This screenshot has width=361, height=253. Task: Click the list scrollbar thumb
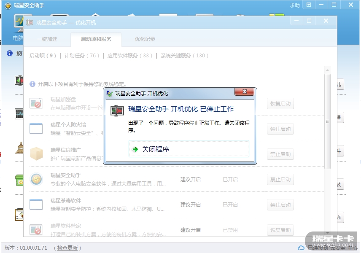pyautogui.click(x=327, y=121)
